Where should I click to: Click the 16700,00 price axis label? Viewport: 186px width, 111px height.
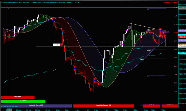(182, 59)
